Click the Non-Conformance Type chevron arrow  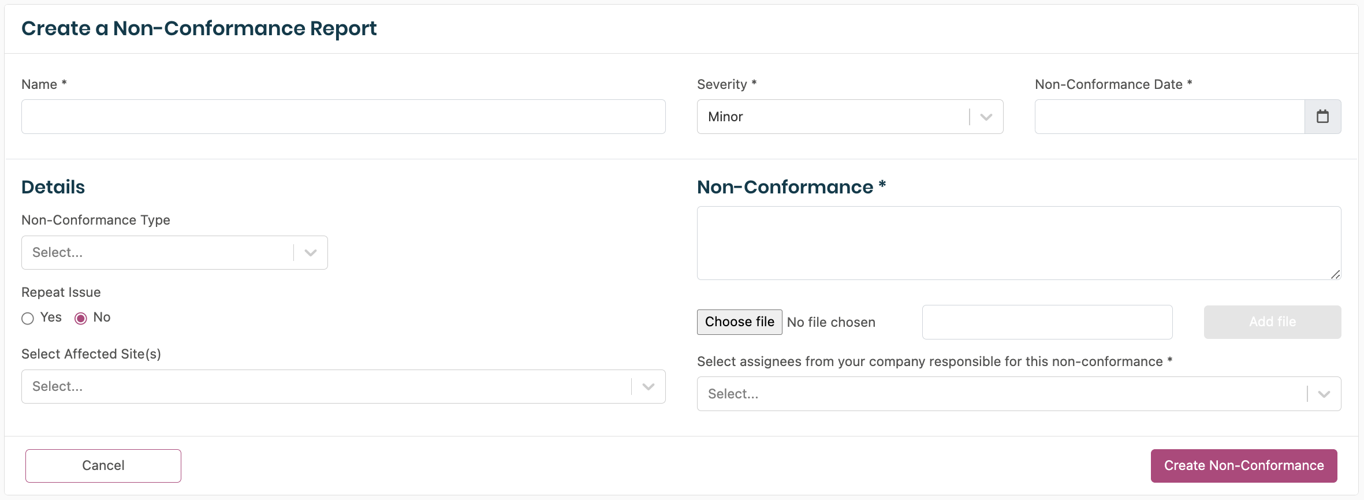coord(311,253)
